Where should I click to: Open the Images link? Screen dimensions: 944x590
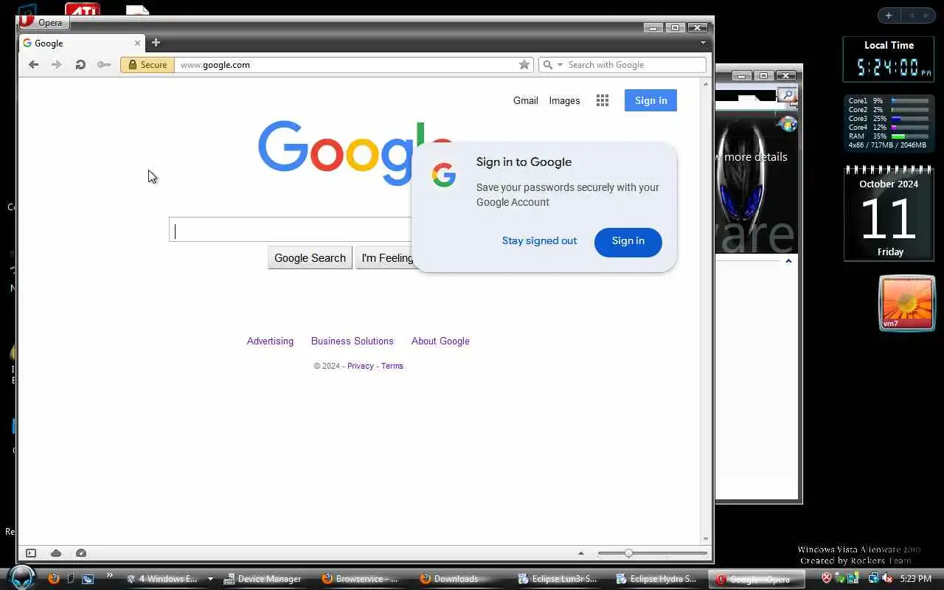point(564,100)
